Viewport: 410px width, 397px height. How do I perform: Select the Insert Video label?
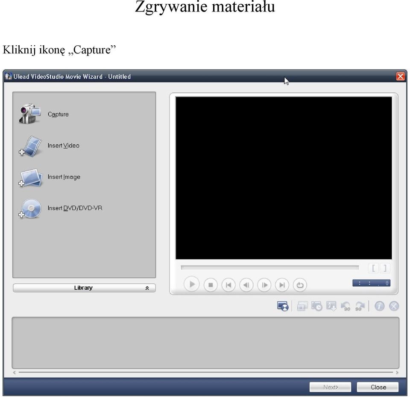point(63,145)
